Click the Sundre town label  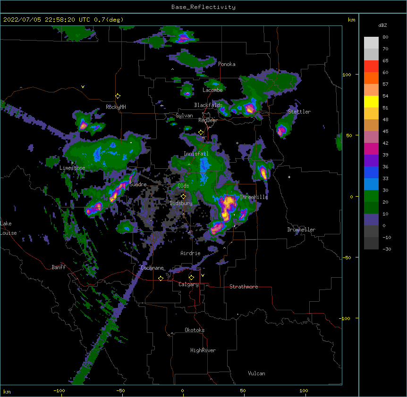pyautogui.click(x=138, y=184)
